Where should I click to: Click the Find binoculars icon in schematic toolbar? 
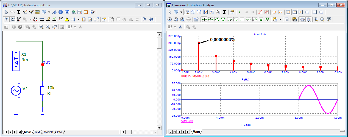144,19
